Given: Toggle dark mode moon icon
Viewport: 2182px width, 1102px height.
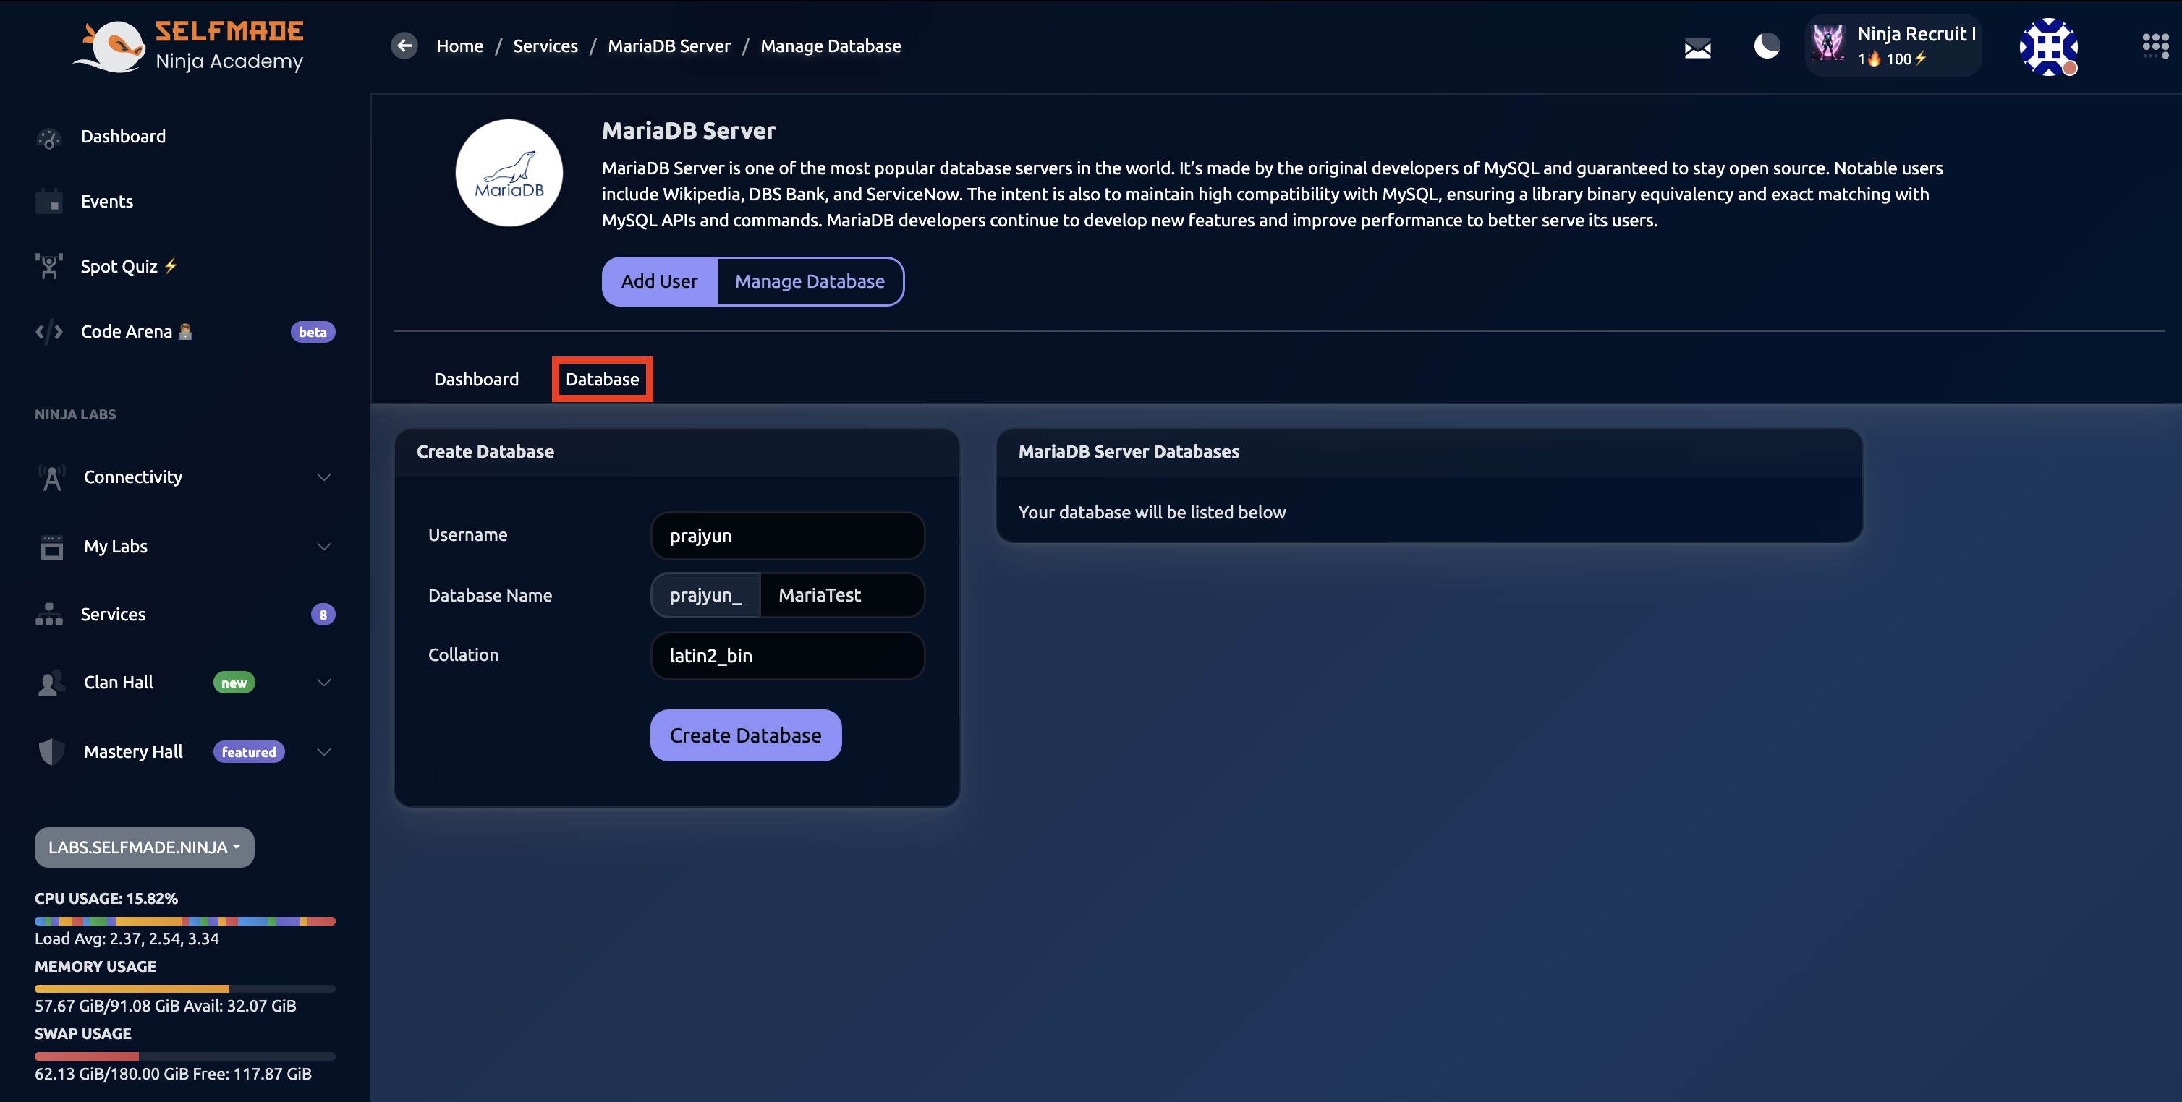Looking at the screenshot, I should 1766,46.
